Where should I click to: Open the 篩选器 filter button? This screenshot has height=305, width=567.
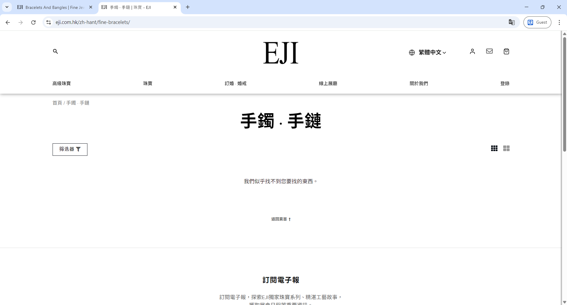point(70,150)
